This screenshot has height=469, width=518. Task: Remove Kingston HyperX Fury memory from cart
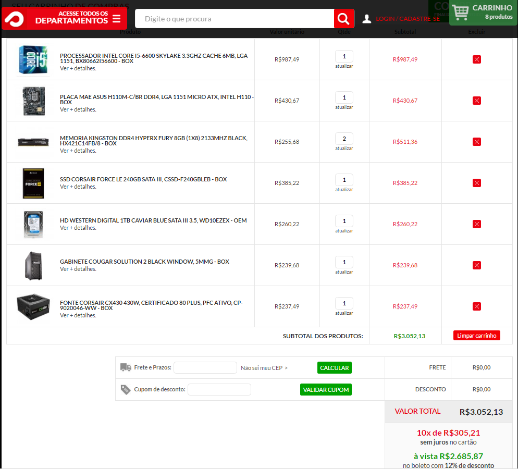coord(476,142)
